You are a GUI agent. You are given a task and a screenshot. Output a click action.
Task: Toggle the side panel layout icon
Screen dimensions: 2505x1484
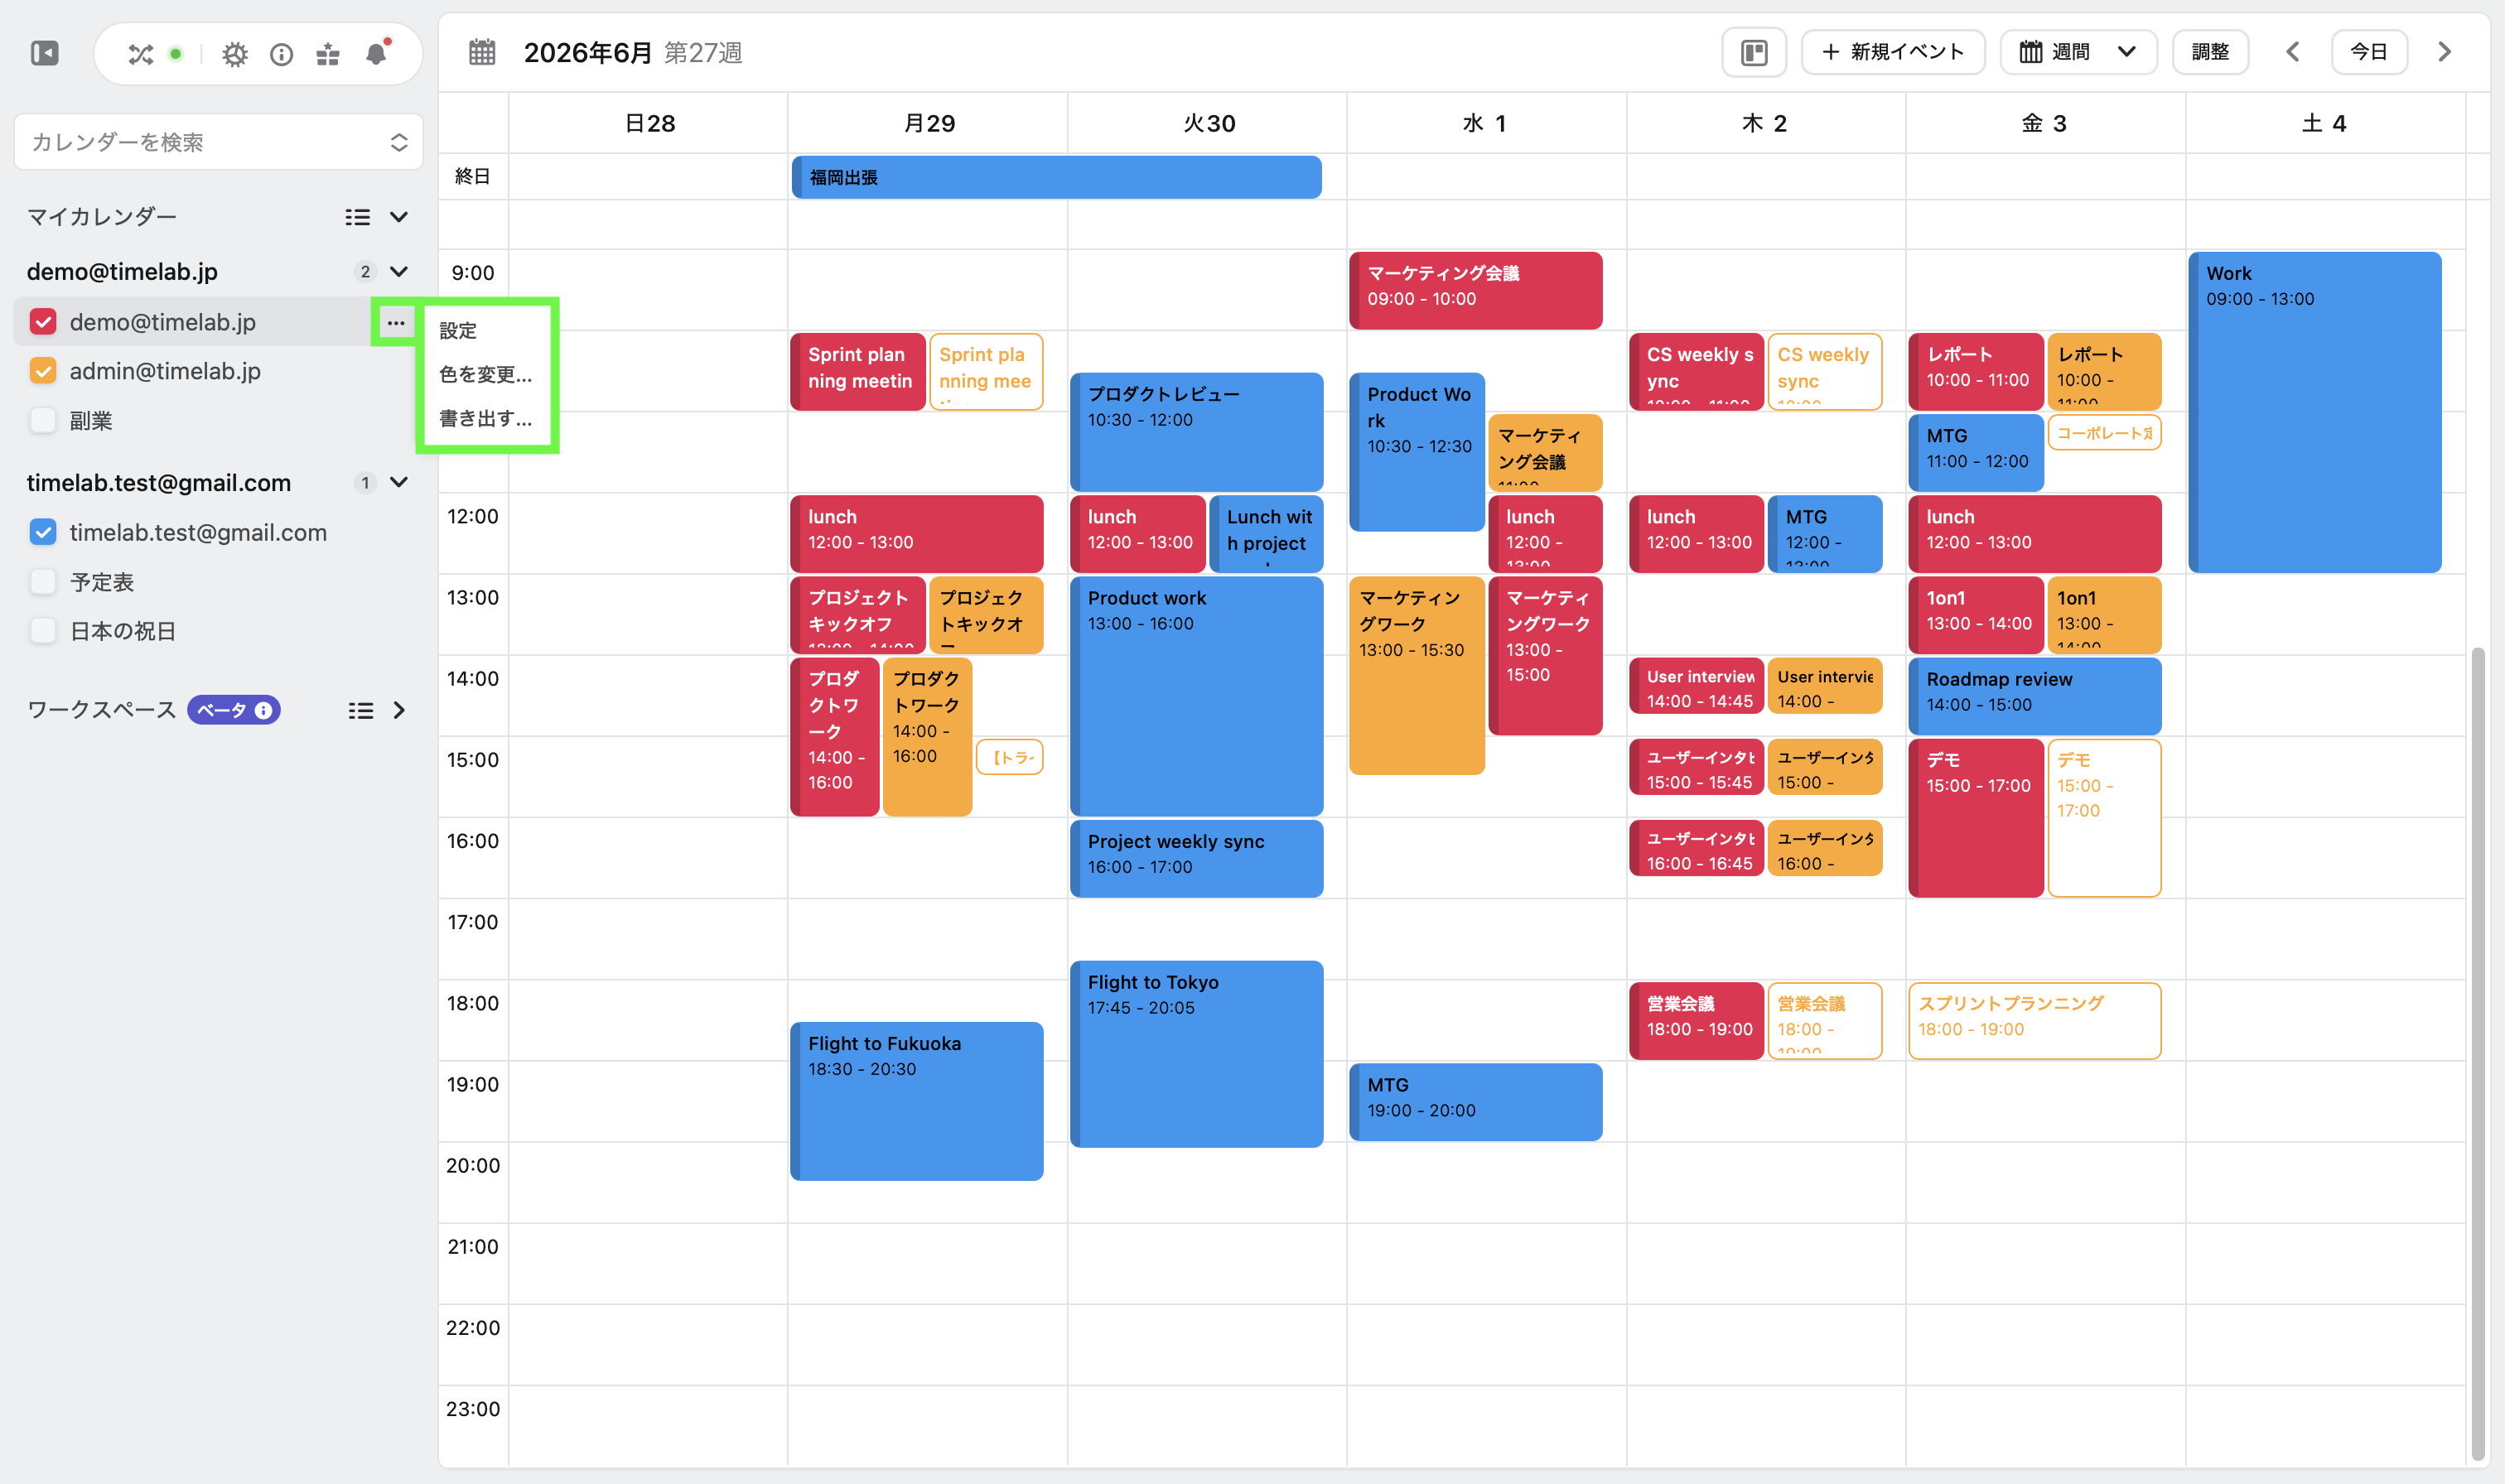point(1754,52)
